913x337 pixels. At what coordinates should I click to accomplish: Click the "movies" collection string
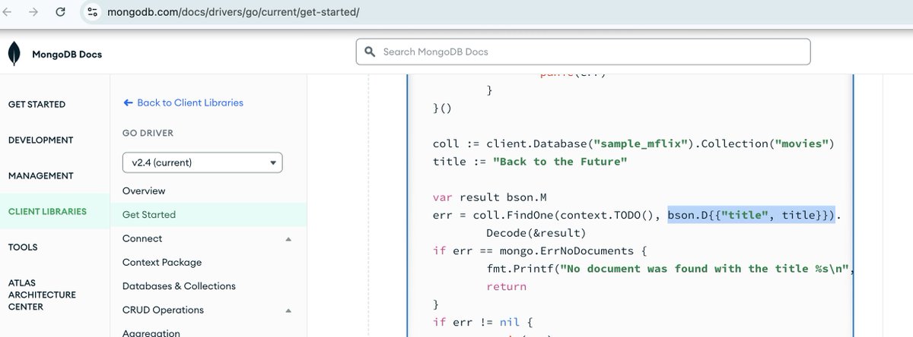tap(801, 143)
